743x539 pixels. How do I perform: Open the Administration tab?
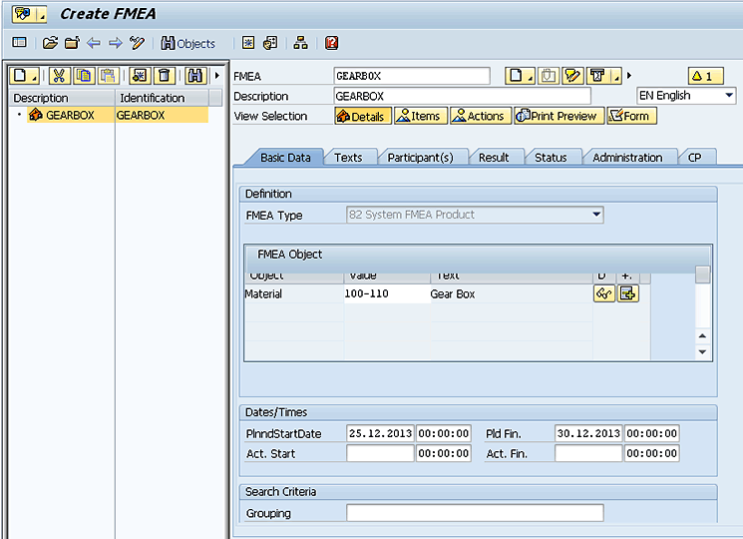click(627, 158)
